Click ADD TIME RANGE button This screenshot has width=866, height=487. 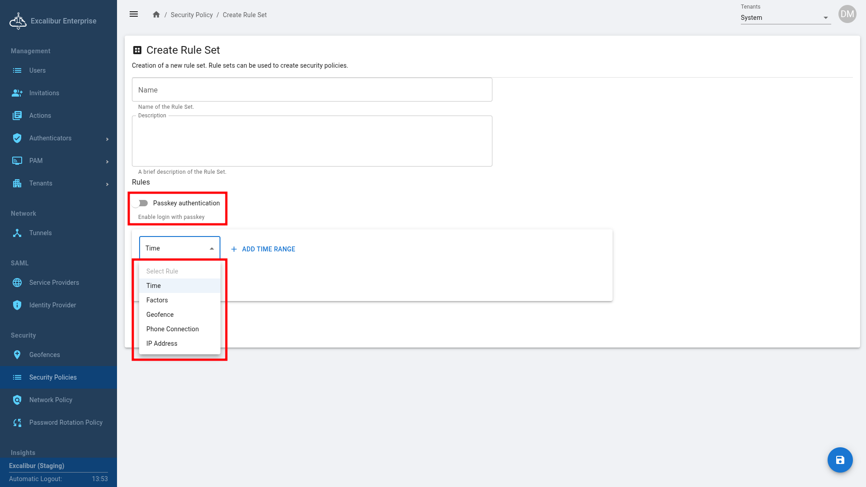click(x=263, y=249)
